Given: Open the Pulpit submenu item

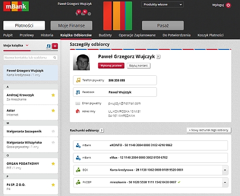Looking at the screenshot, I should [x=8, y=35].
